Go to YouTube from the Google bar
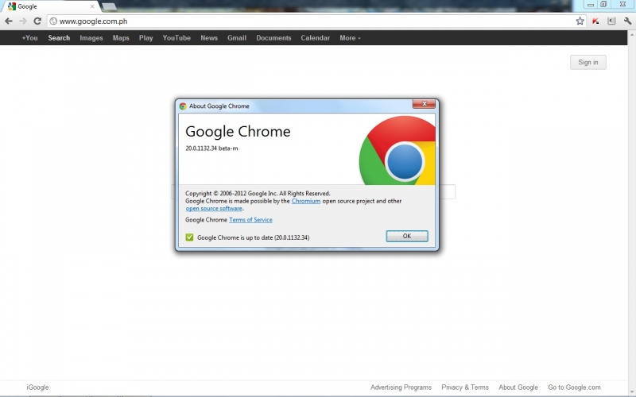The height and width of the screenshot is (397, 636). (x=176, y=38)
